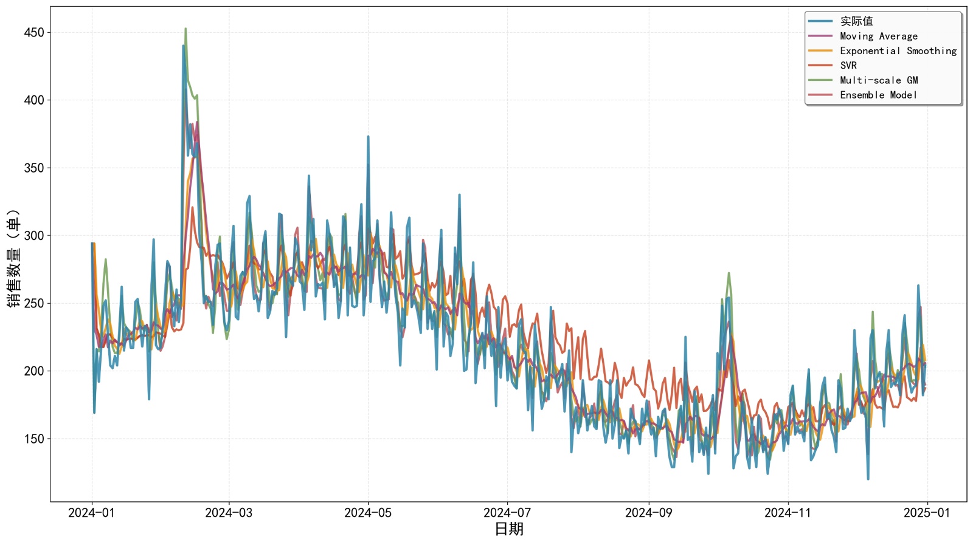This screenshot has width=973, height=542.
Task: Click the 450 y-axis tick label
Action: tap(34, 33)
